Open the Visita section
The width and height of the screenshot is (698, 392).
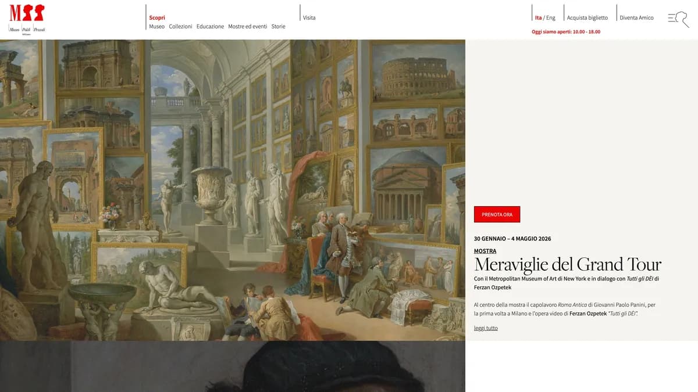pyautogui.click(x=308, y=17)
